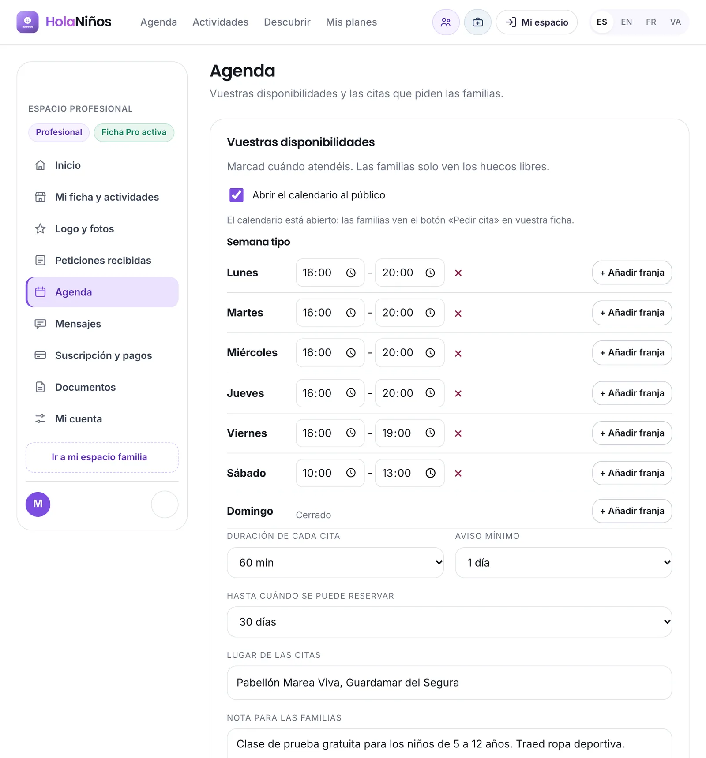The image size is (706, 758).
Task: Open Documentos in sidebar
Action: point(102,387)
